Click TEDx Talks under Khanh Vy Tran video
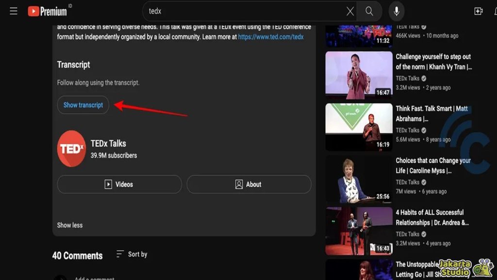The height and width of the screenshot is (280, 497). tap(408, 78)
